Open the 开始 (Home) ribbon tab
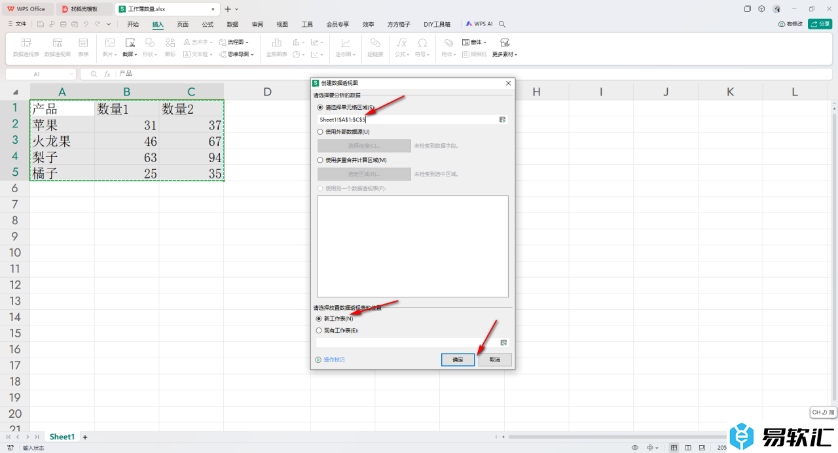Image resolution: width=838 pixels, height=453 pixels. [x=133, y=24]
